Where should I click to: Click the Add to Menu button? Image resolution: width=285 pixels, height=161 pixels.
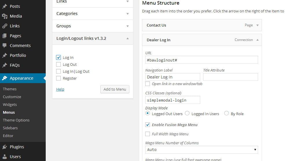(x=115, y=89)
